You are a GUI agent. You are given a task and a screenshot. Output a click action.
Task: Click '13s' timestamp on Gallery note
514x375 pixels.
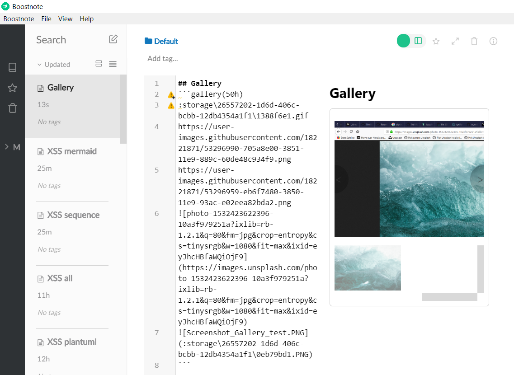(43, 104)
